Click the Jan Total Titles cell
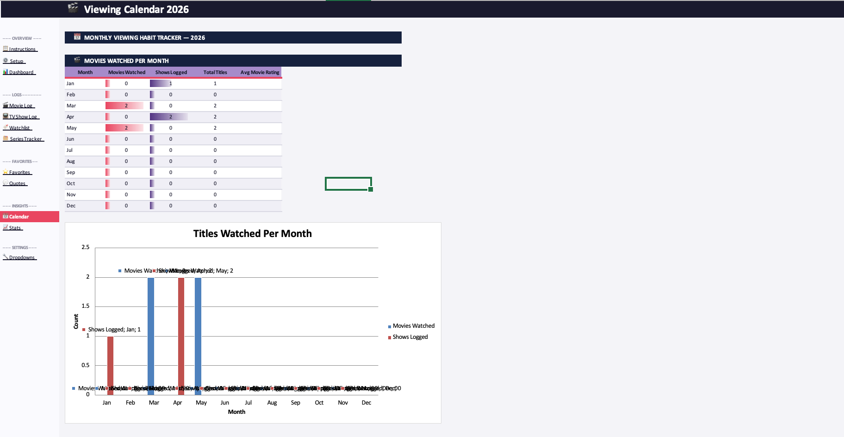Viewport: 844px width, 437px height. click(x=215, y=83)
